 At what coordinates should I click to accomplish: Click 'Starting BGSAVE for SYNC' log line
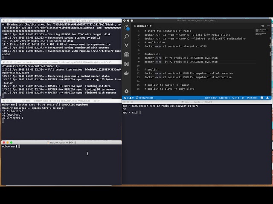(56, 34)
